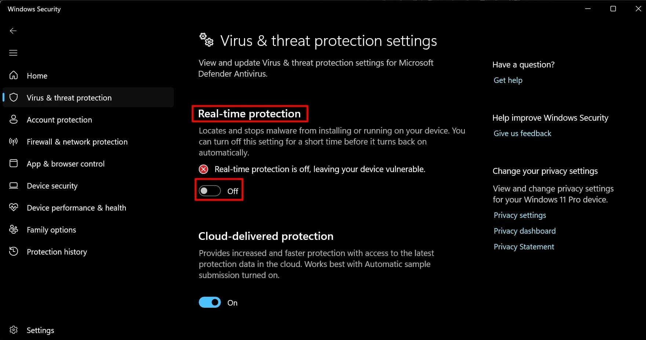Viewport: 646px width, 340px height.
Task: Collapse the sidebar with the hamburger menu
Action: click(13, 53)
